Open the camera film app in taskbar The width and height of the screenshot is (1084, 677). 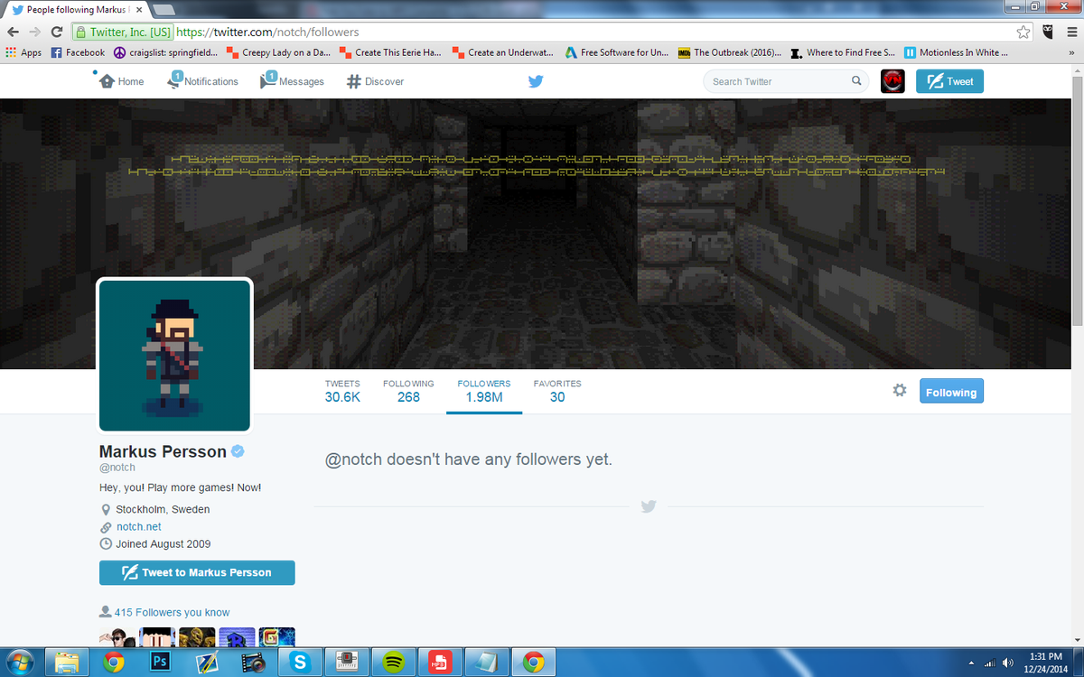(254, 662)
